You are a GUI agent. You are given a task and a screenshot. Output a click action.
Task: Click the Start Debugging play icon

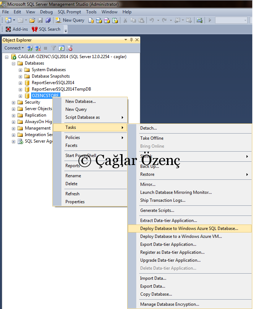(x=210, y=20)
